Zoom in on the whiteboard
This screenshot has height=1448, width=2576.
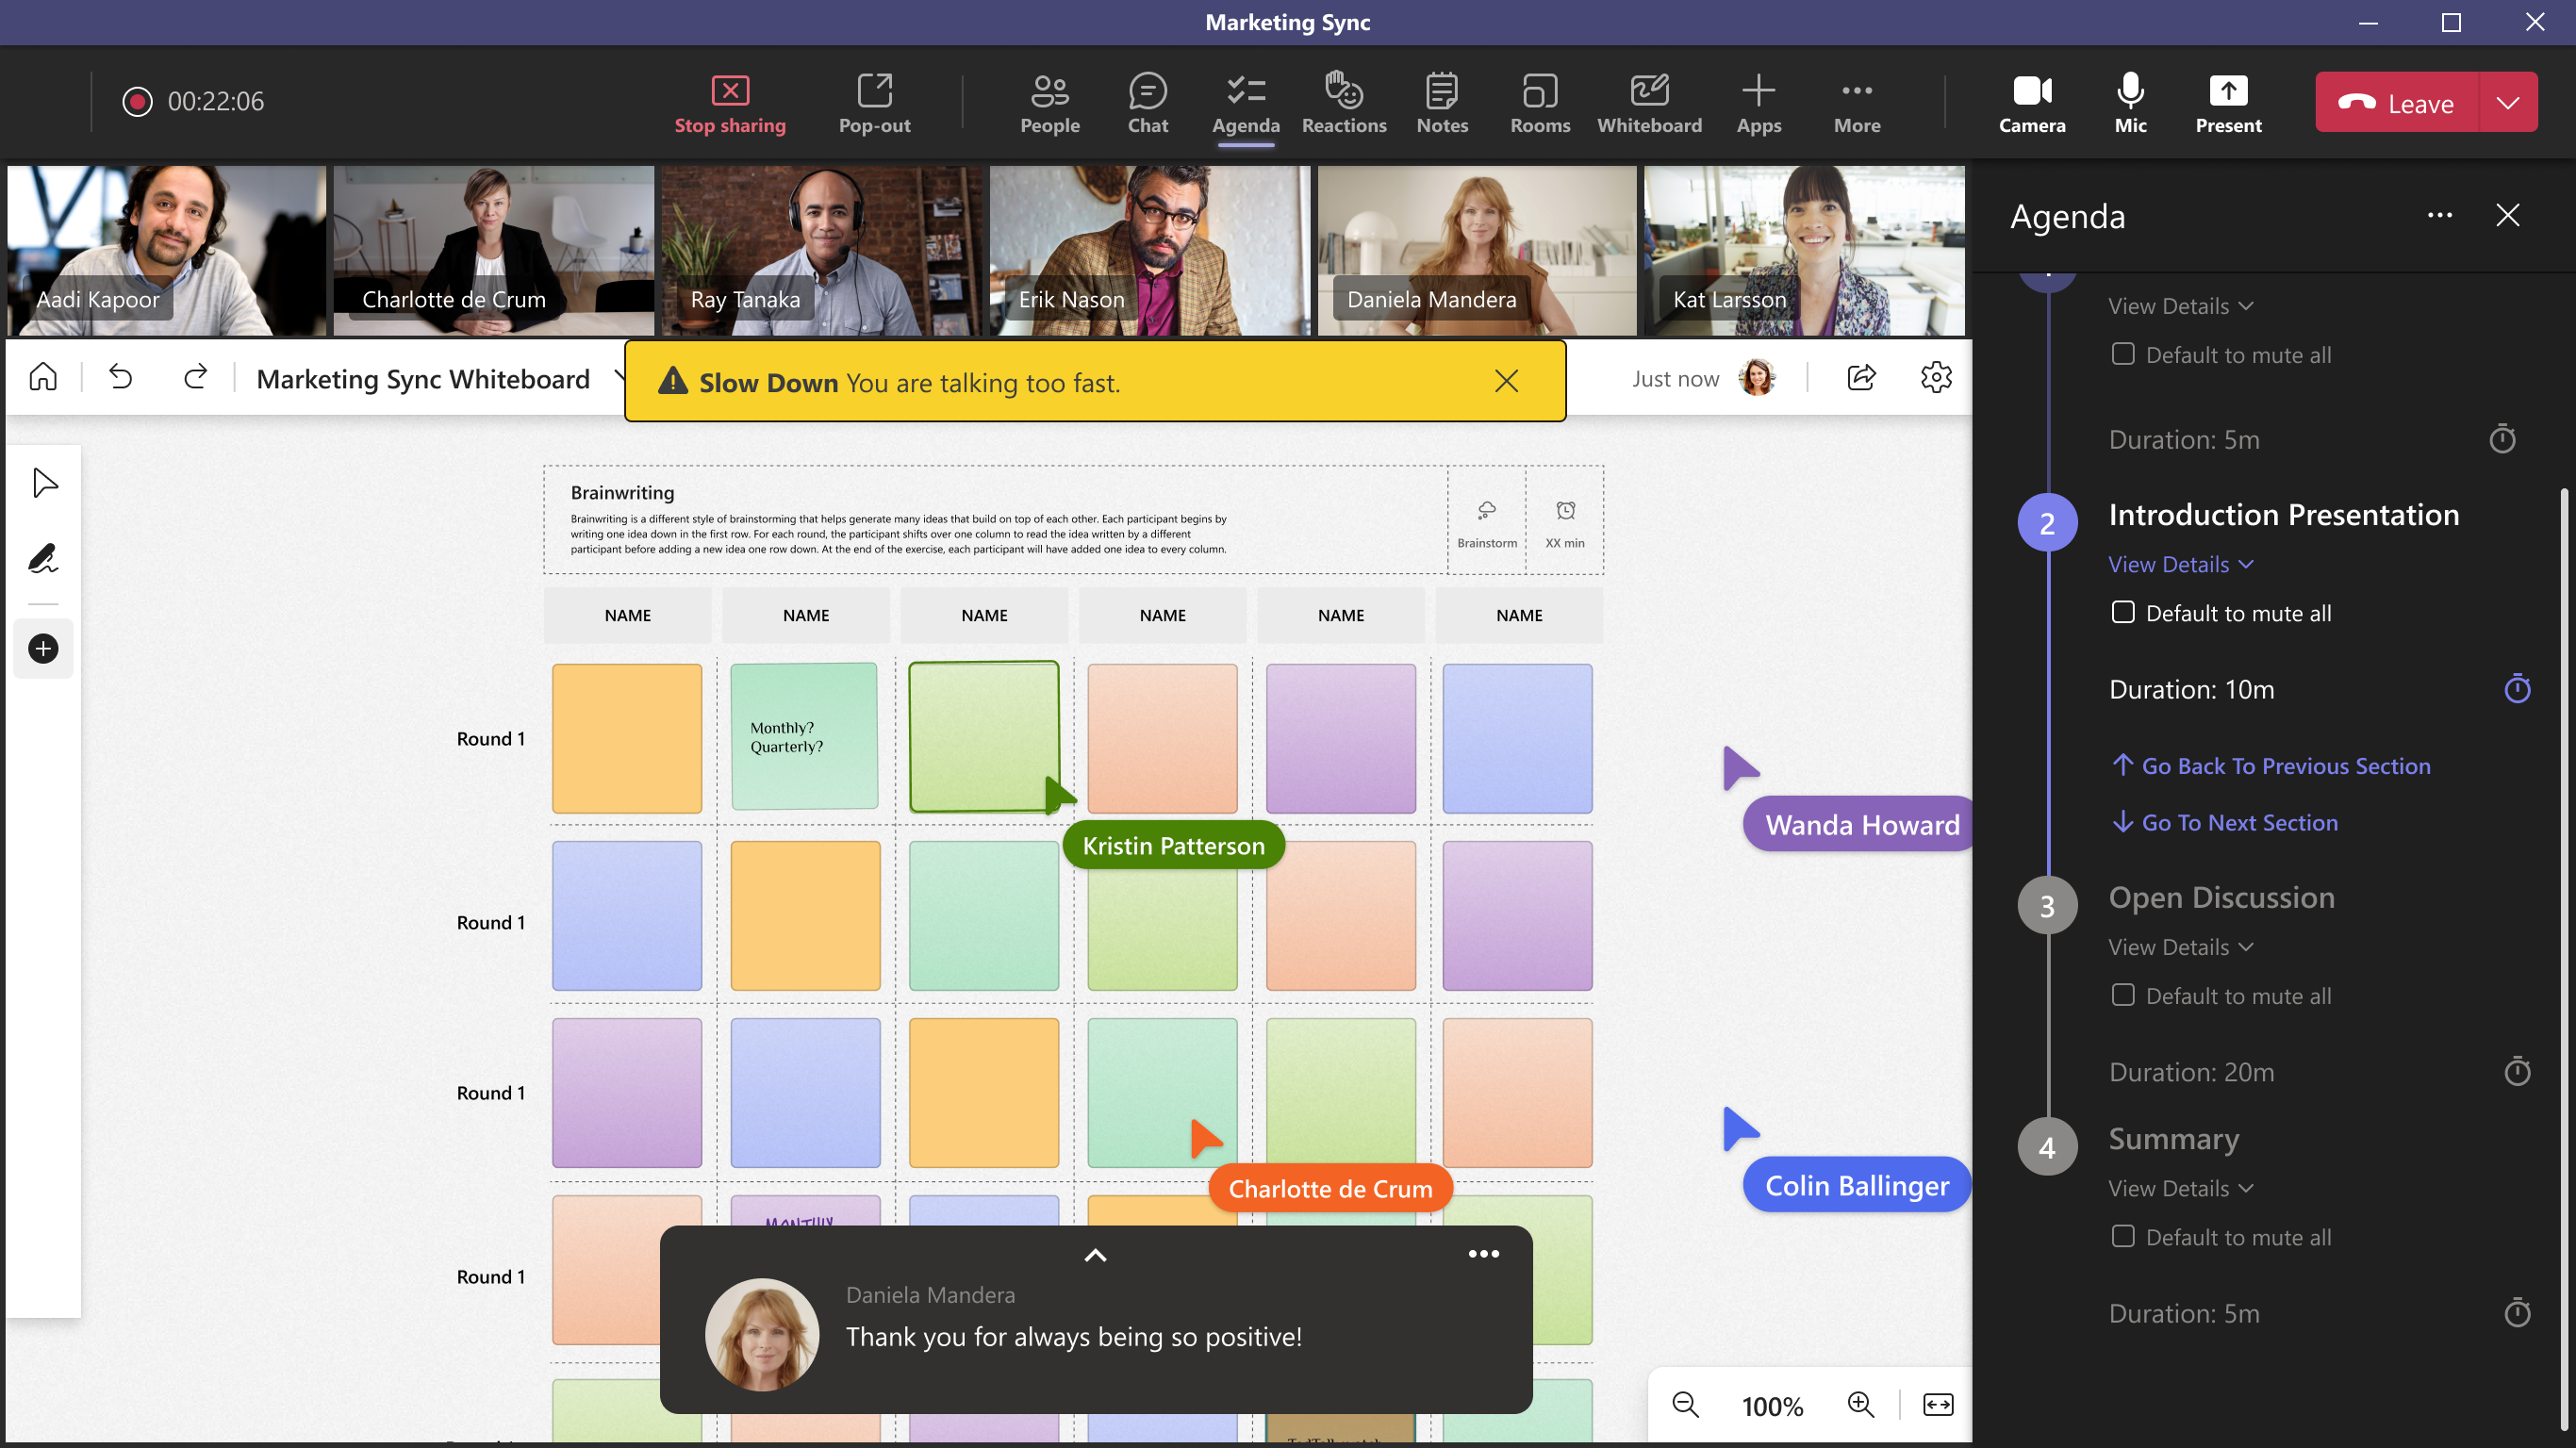(x=1860, y=1405)
